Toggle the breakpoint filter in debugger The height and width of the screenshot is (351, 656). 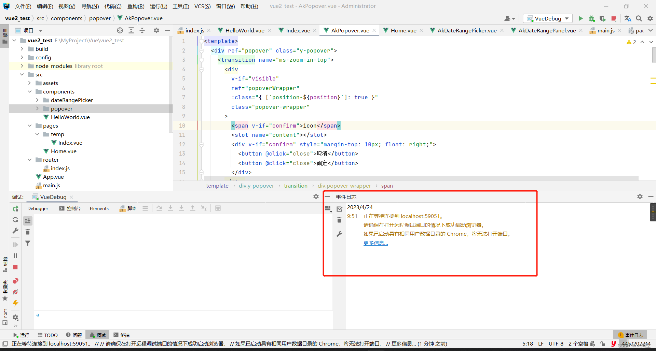[28, 243]
